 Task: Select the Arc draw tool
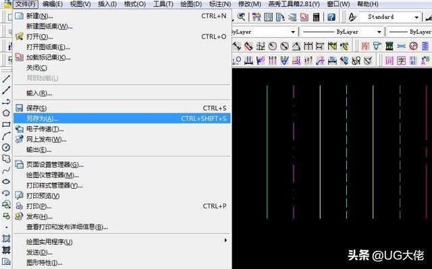click(x=6, y=136)
